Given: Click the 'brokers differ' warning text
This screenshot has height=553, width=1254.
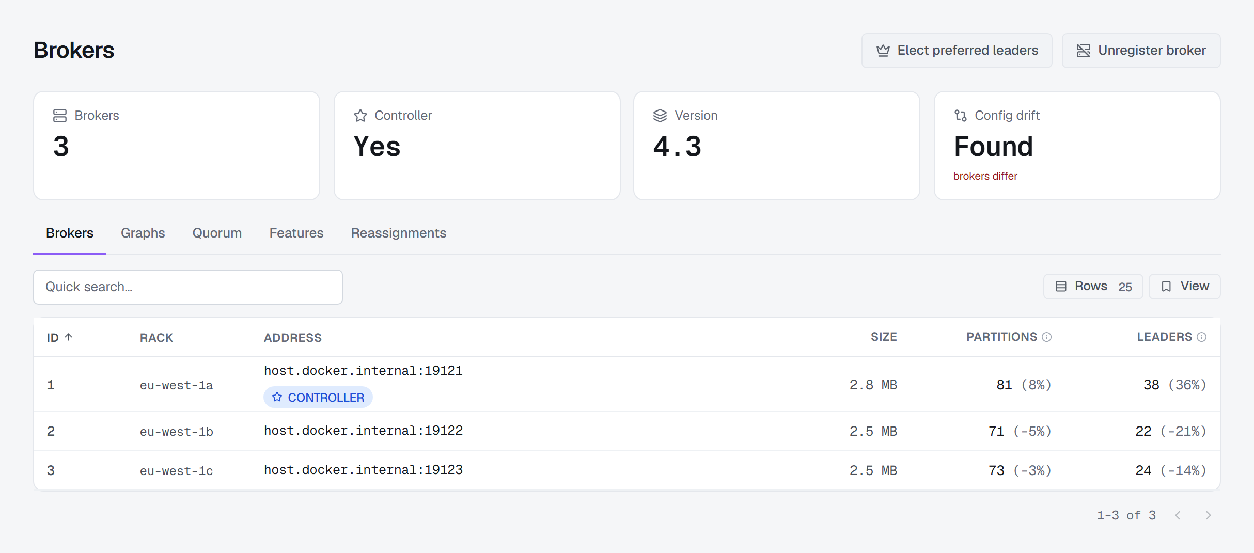Looking at the screenshot, I should pos(985,176).
